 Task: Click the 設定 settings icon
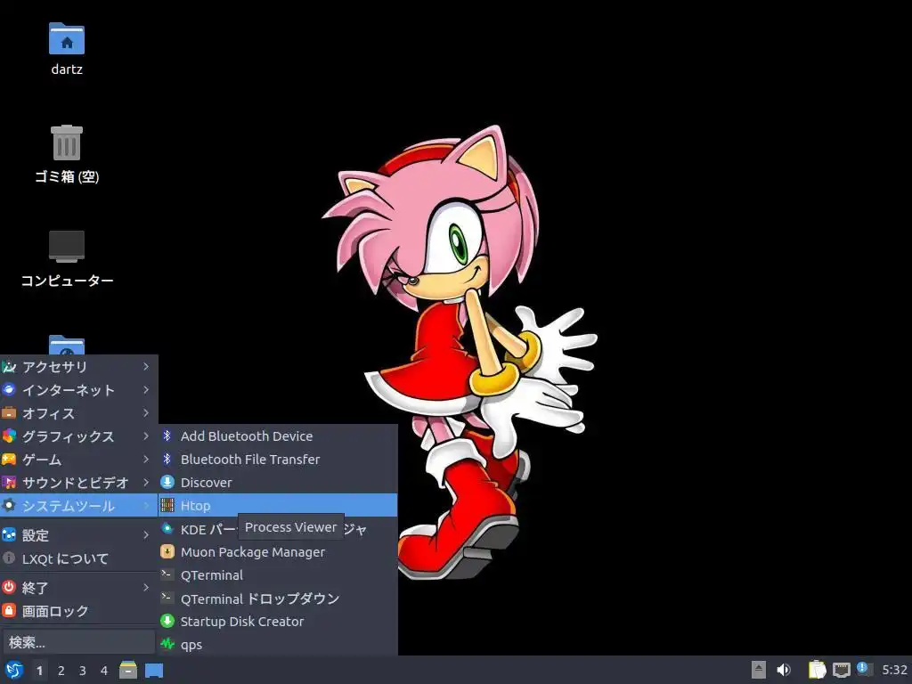9,534
